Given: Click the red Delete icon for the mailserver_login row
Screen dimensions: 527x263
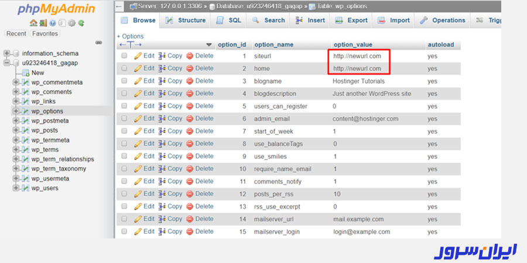Looking at the screenshot, I should click(190, 231).
